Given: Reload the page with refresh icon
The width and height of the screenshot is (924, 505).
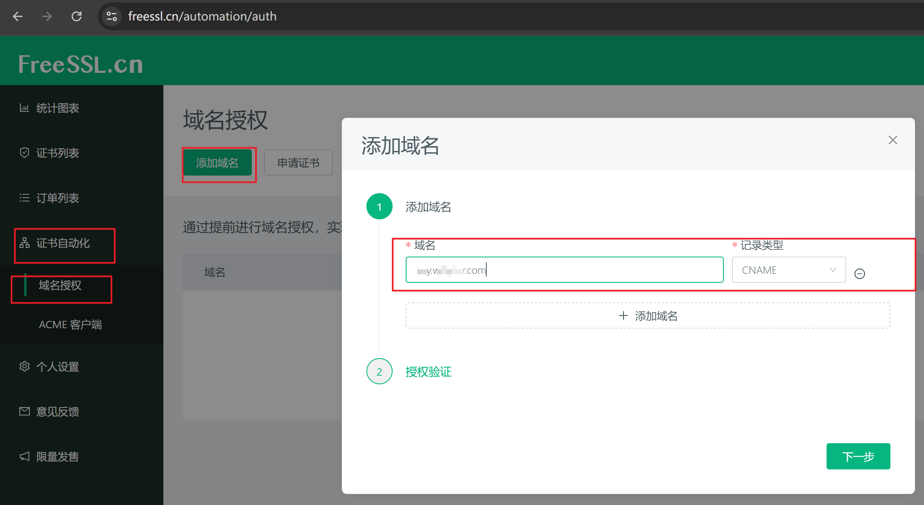Looking at the screenshot, I should click(77, 16).
